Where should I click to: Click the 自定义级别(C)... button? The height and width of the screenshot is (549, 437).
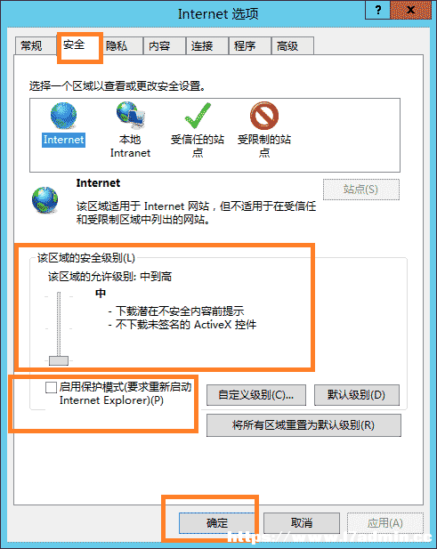tap(256, 395)
